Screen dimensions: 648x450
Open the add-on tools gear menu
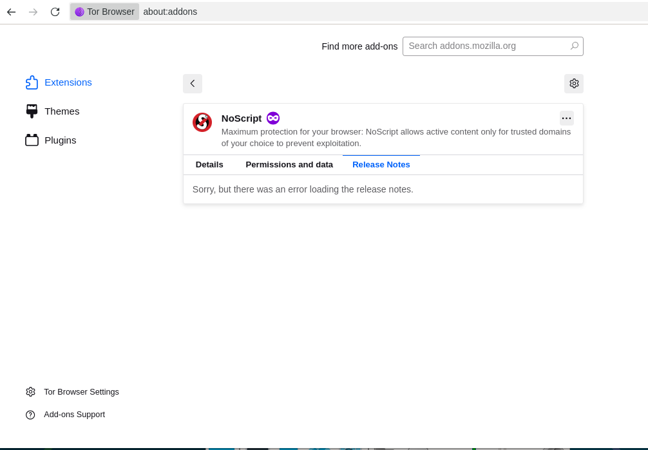574,84
